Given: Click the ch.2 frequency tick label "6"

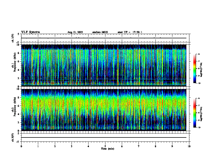Looking at the screenshot, I should [x=19, y=106].
